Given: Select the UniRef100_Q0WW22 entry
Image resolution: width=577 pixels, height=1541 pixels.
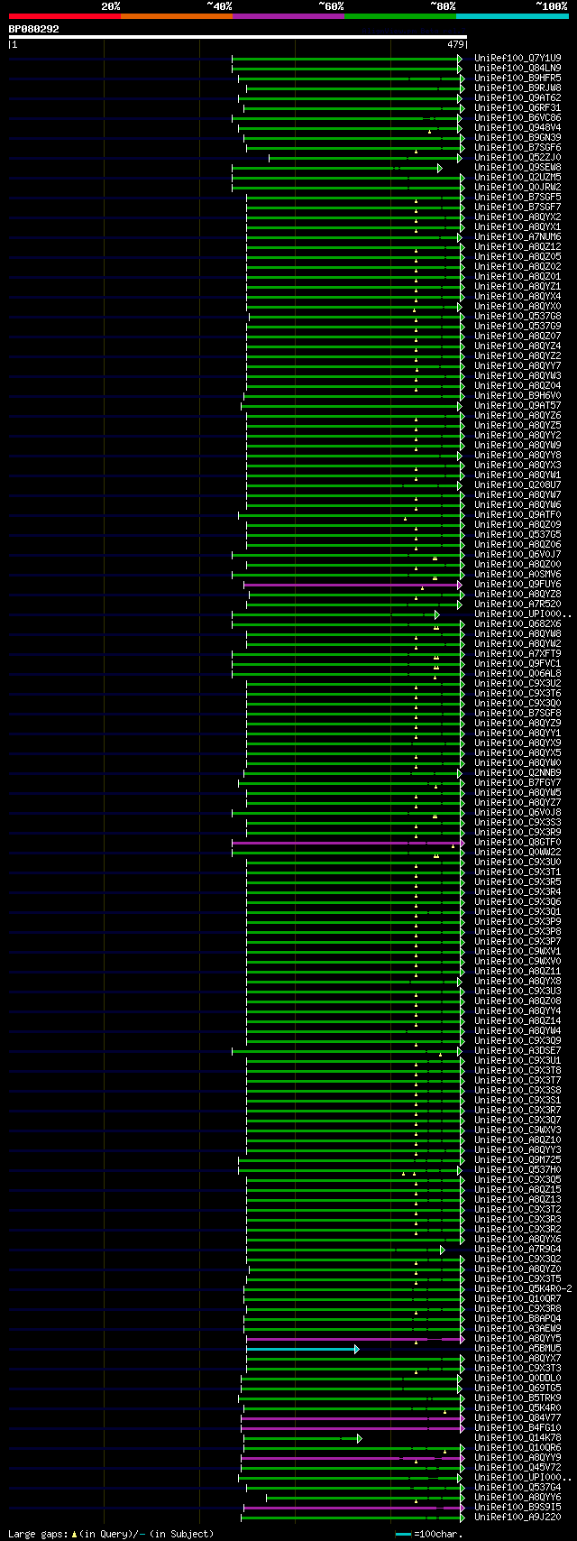Looking at the screenshot, I should 517,852.
